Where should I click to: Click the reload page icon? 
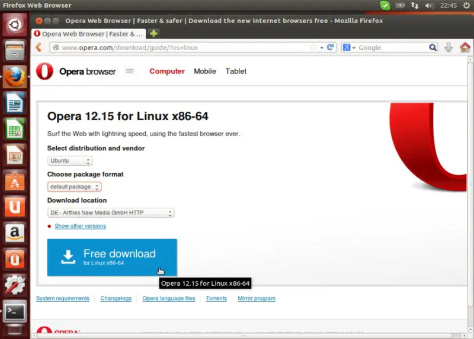coord(331,47)
